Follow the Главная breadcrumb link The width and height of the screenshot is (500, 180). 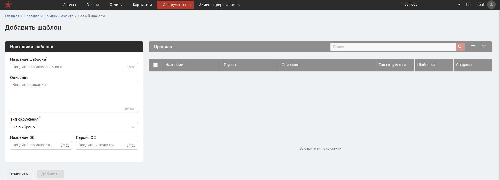(12, 16)
